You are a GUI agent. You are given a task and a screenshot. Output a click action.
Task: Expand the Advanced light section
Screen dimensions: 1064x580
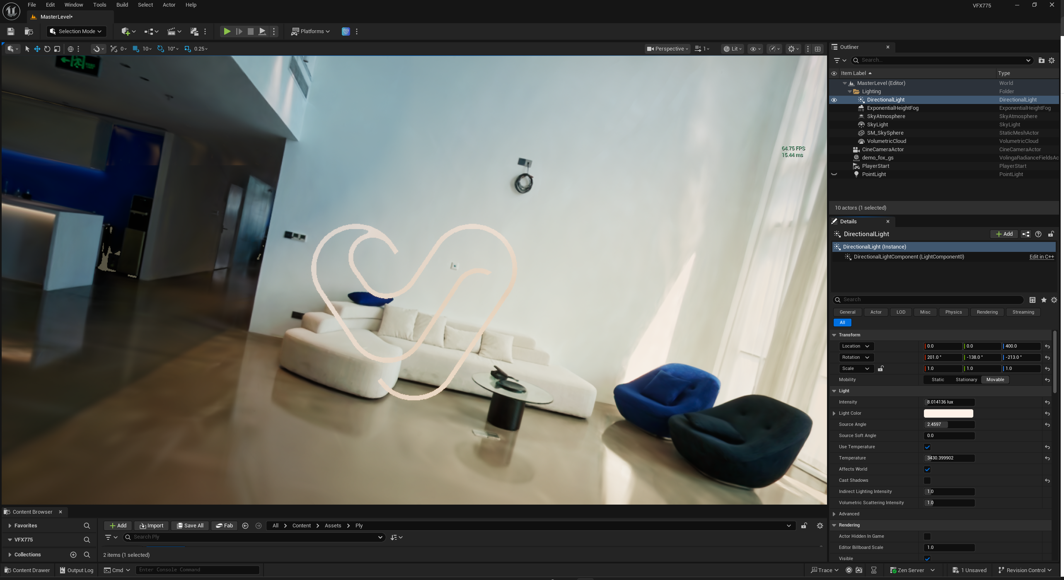tap(834, 514)
